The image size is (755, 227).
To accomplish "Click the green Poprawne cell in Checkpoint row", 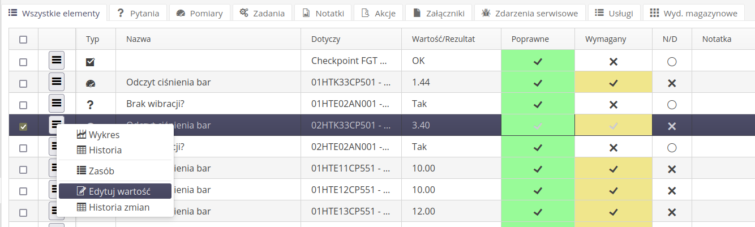I will pos(538,61).
